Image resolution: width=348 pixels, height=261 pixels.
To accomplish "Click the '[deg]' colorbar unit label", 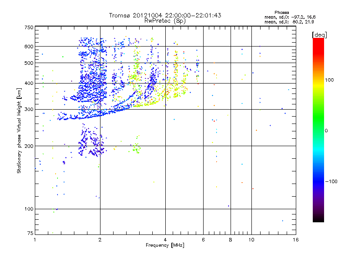I will tap(319, 35).
